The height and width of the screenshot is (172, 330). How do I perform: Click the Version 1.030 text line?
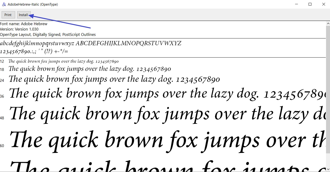click(x=19, y=29)
